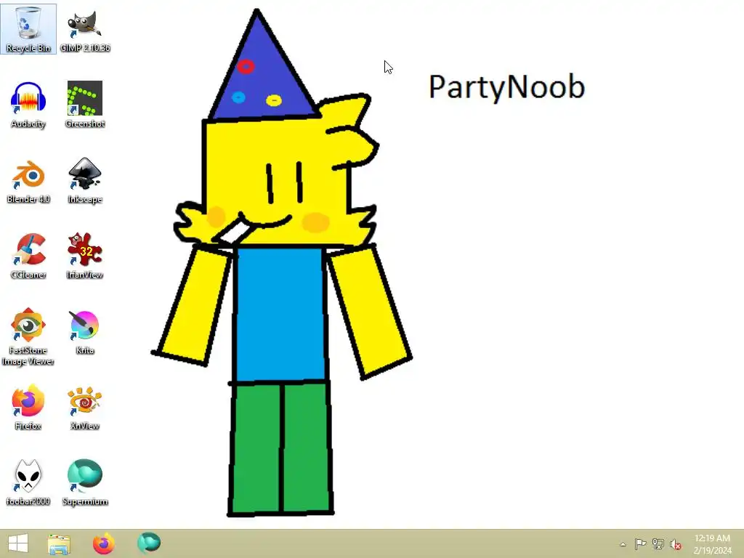Select the foobar2000 desktop shortcut
Image resolution: width=744 pixels, height=558 pixels.
pyautogui.click(x=28, y=482)
